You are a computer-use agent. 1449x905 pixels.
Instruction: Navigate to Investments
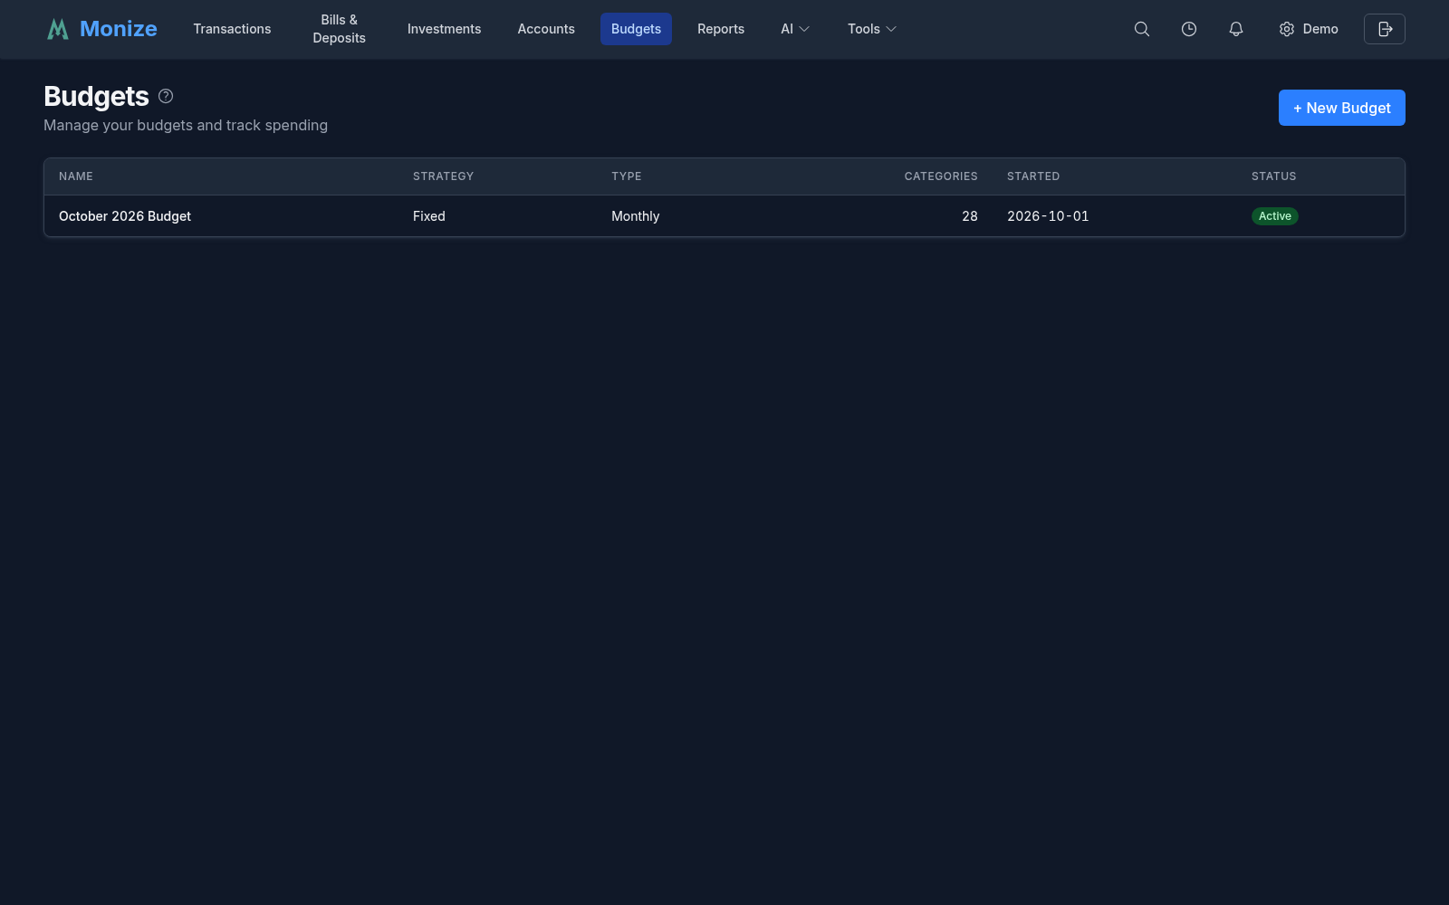(x=444, y=29)
